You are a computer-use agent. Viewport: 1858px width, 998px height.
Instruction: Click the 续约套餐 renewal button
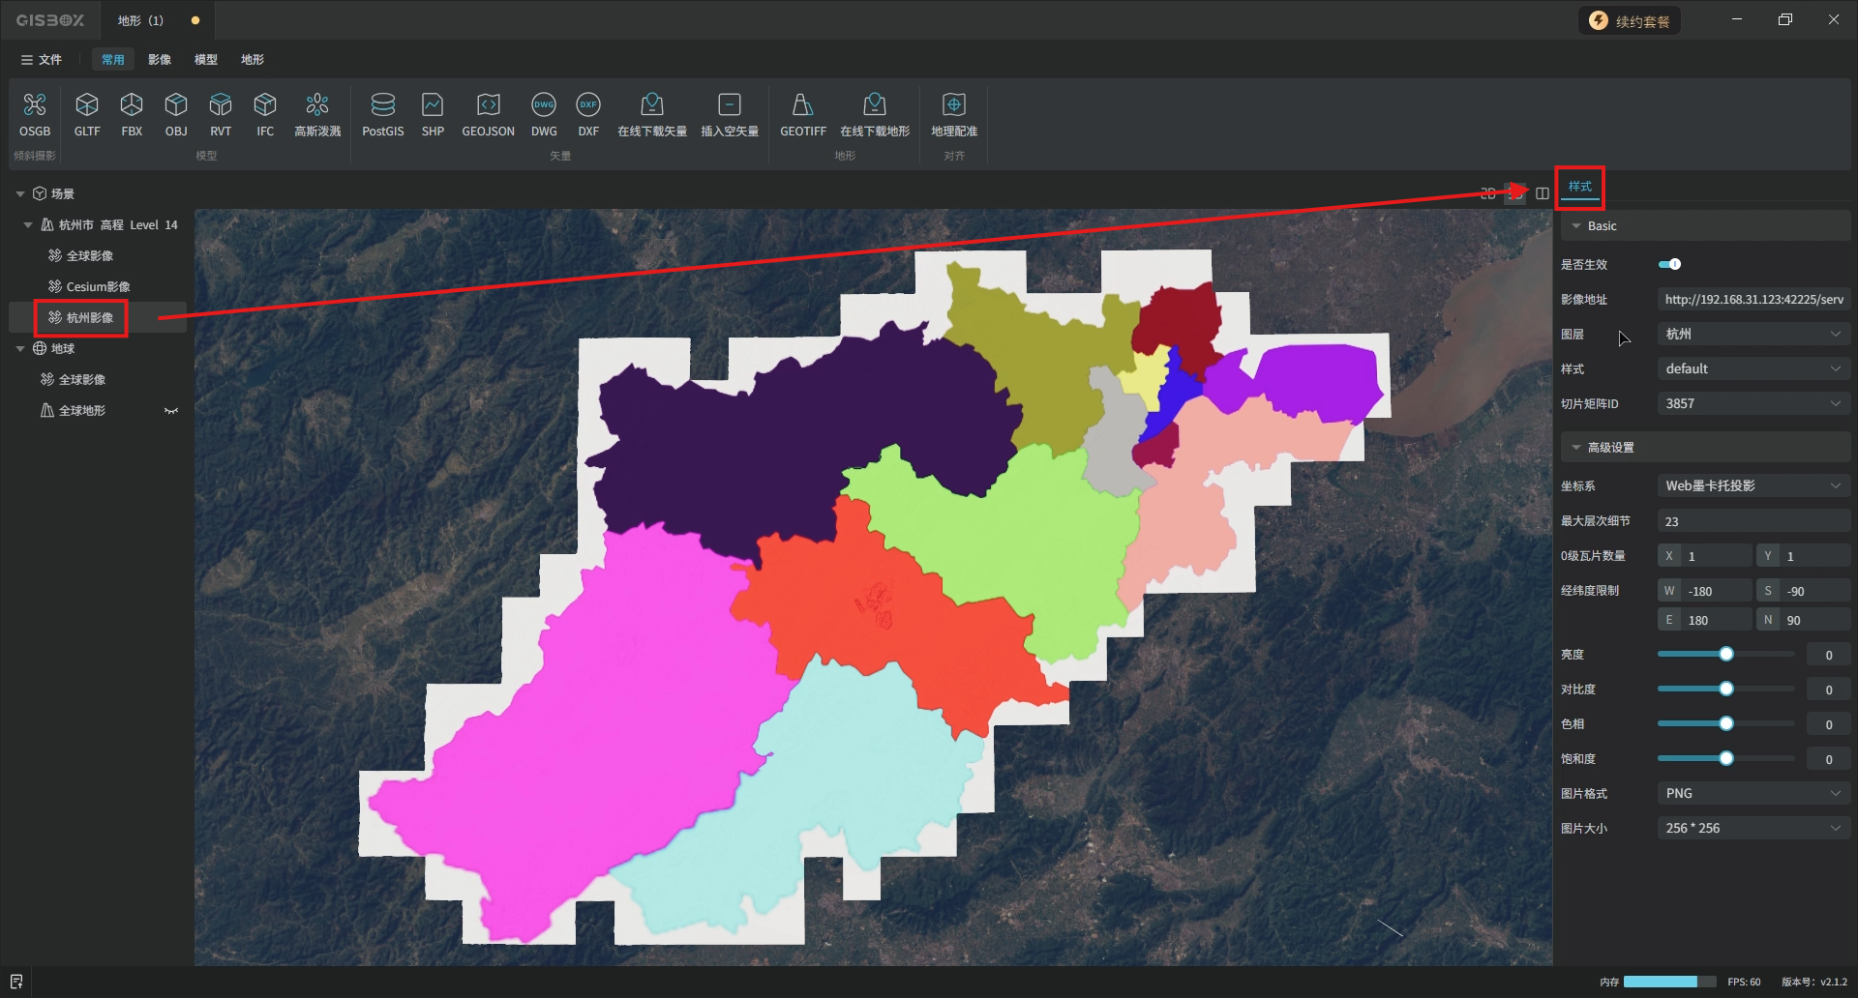(x=1631, y=21)
